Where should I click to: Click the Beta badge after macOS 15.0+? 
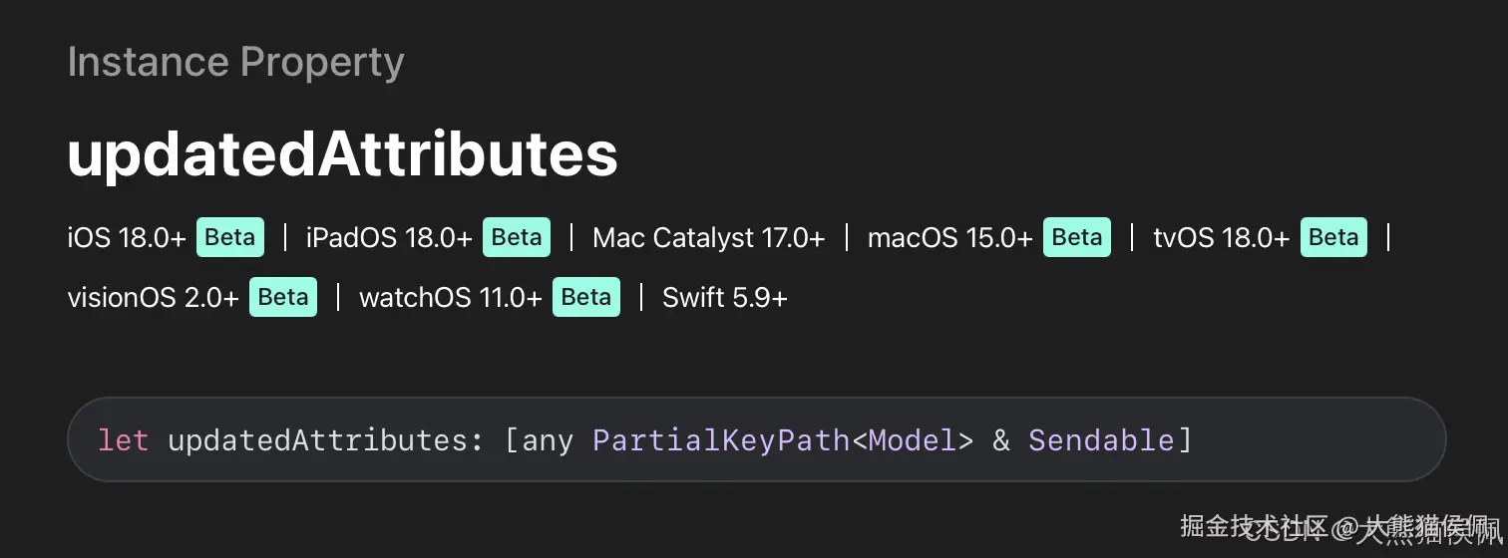[x=1077, y=237]
